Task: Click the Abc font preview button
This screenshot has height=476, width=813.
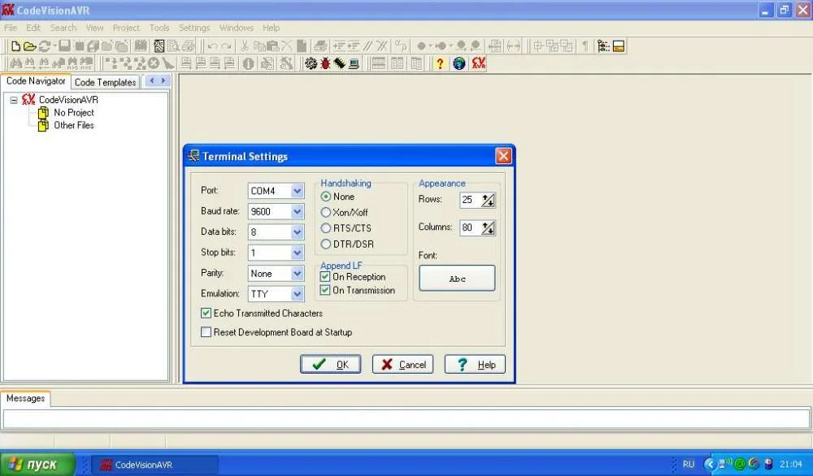Action: coord(457,279)
